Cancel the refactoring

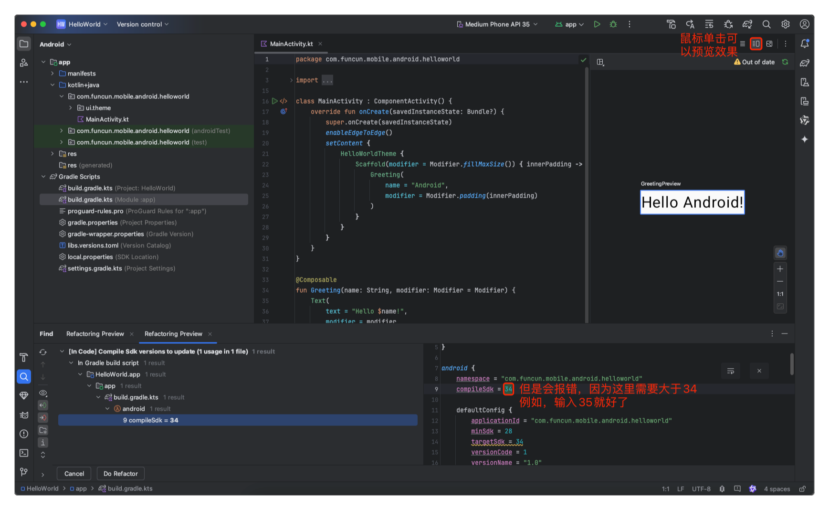[x=74, y=474]
